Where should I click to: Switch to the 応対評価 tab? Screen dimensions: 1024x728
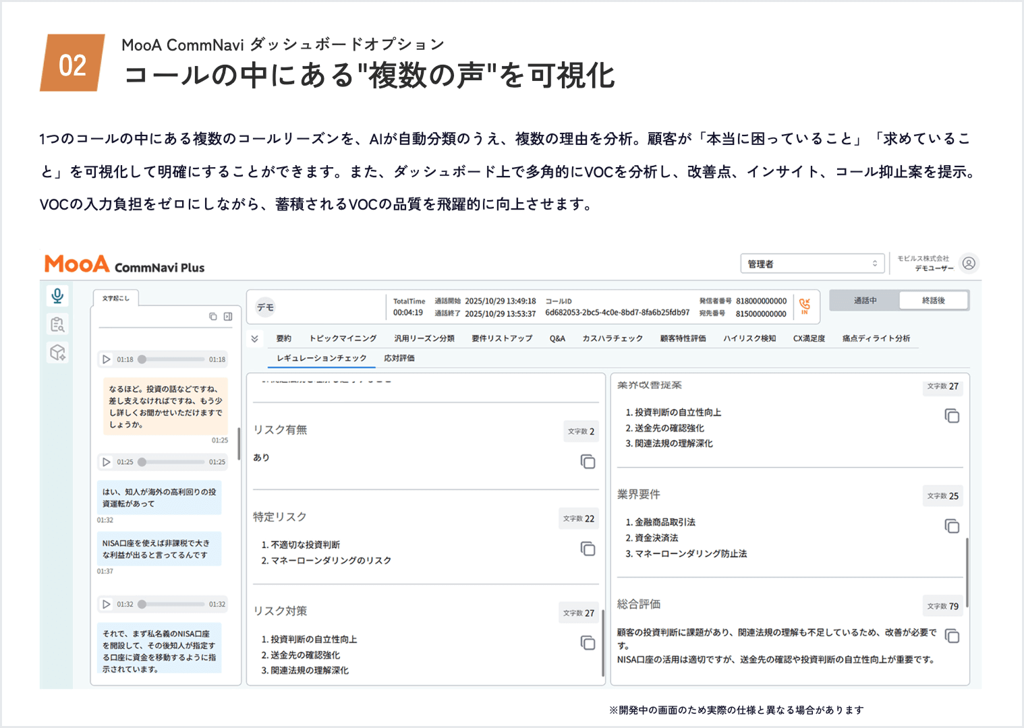(x=399, y=358)
